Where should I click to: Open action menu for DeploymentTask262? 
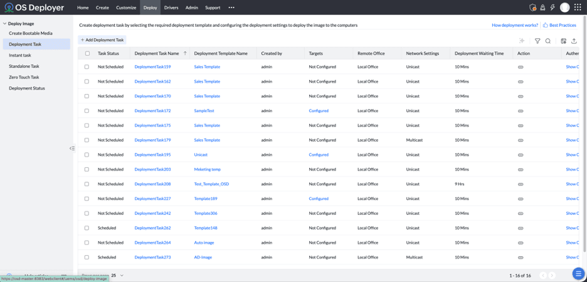(521, 228)
